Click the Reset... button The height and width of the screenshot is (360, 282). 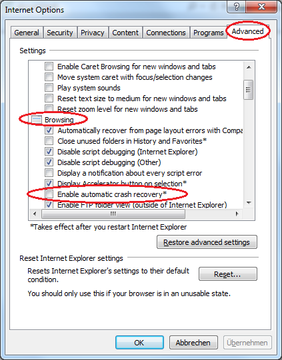(x=228, y=274)
